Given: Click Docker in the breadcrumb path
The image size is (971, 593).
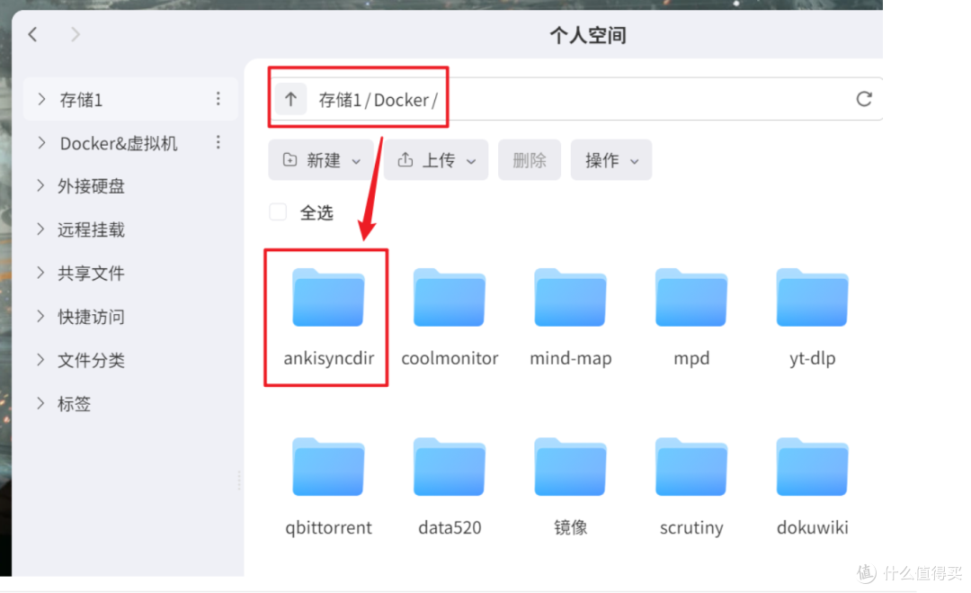Looking at the screenshot, I should [x=400, y=99].
